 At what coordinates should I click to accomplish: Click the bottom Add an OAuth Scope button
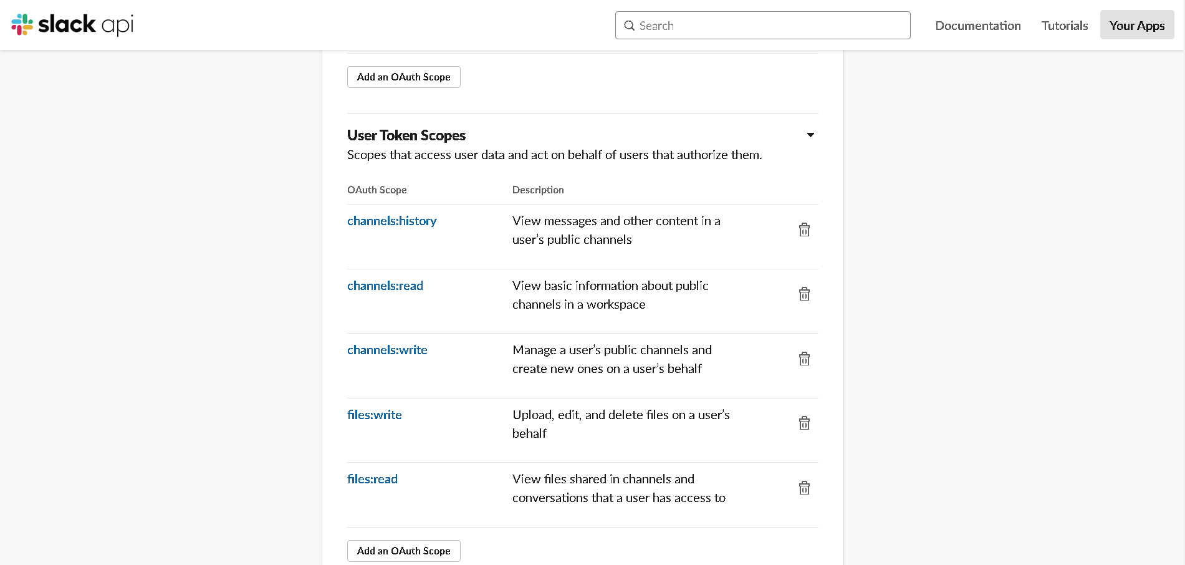403,551
